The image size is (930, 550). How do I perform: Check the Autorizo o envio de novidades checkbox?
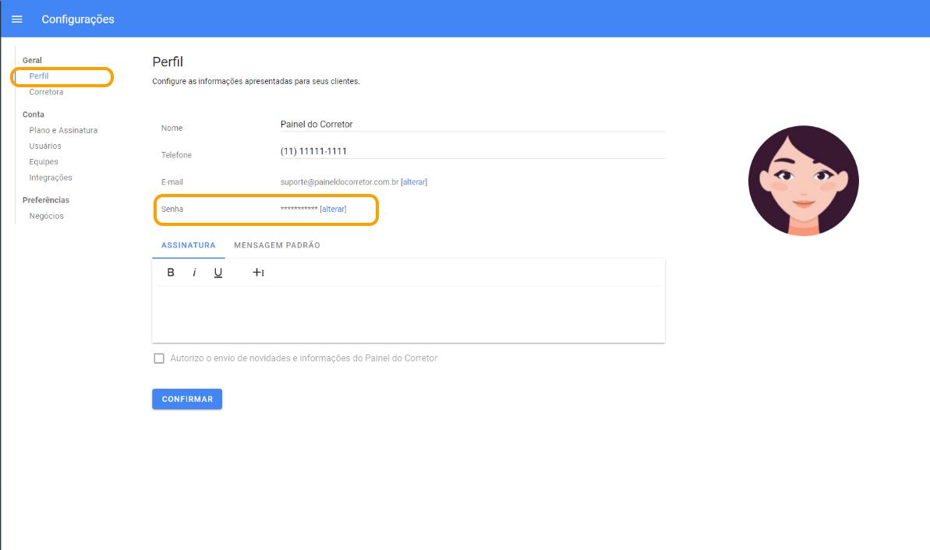(x=159, y=358)
